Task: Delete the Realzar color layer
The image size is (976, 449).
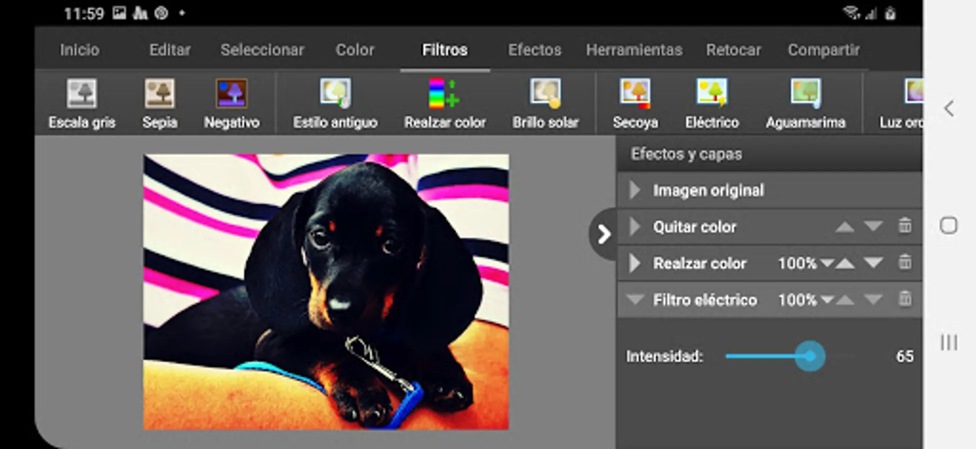Action: (x=905, y=262)
